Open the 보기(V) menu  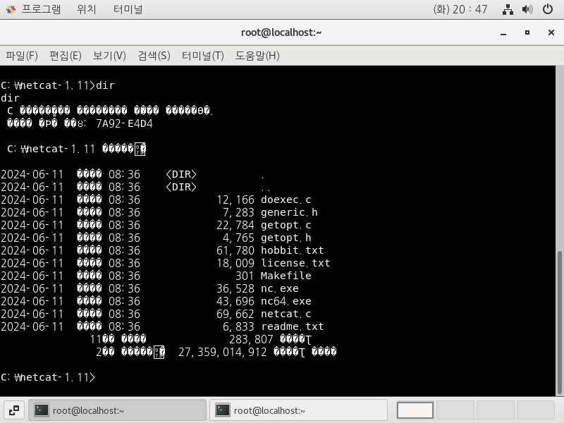pyautogui.click(x=109, y=56)
